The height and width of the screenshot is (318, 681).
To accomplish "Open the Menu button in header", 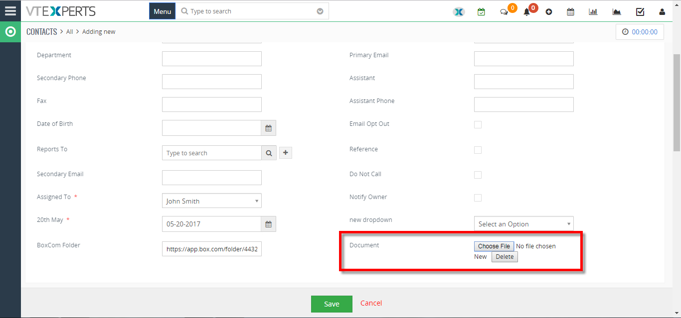I will pyautogui.click(x=163, y=11).
